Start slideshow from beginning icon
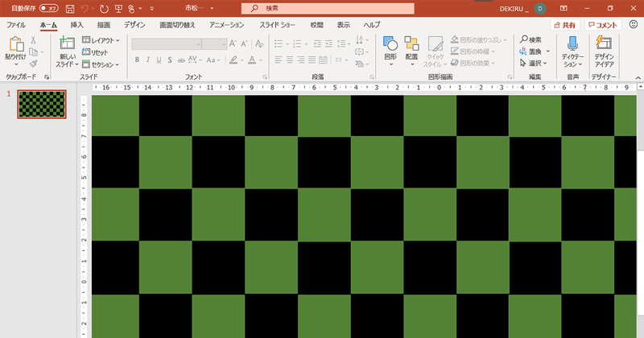 coord(120,8)
